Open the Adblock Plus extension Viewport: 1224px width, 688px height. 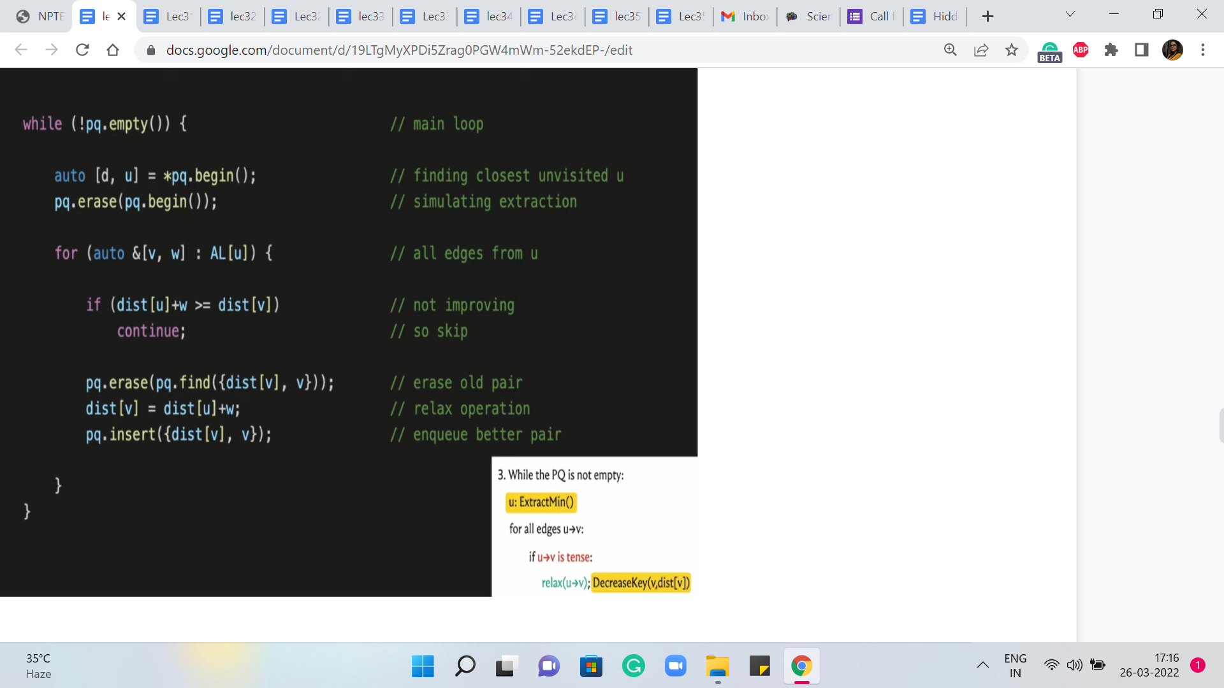coord(1081,50)
